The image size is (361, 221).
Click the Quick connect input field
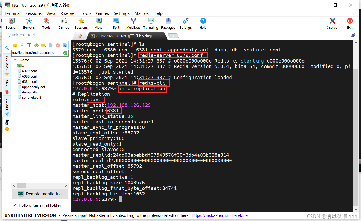36,35
